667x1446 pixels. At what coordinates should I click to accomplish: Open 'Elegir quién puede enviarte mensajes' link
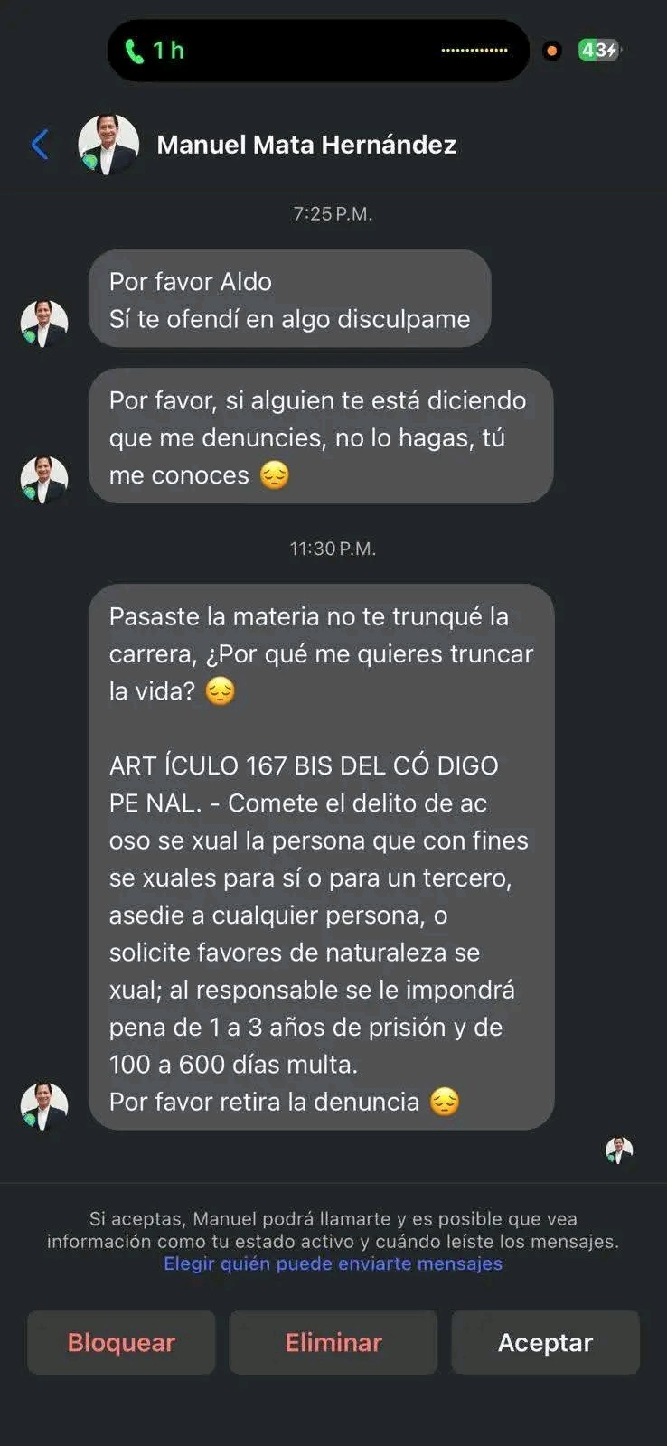coord(333,1263)
